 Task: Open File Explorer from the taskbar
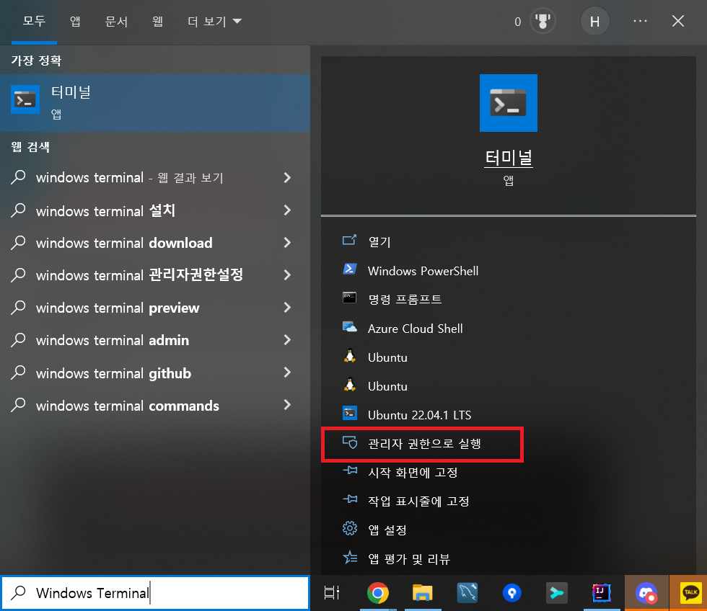point(423,593)
